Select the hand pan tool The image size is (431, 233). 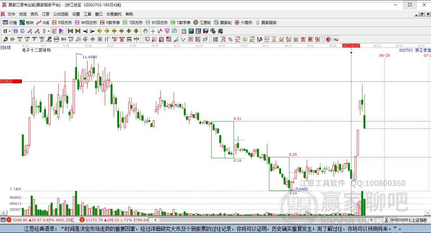click(x=145, y=31)
